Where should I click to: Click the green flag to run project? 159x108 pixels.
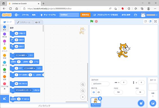coord(92,21)
